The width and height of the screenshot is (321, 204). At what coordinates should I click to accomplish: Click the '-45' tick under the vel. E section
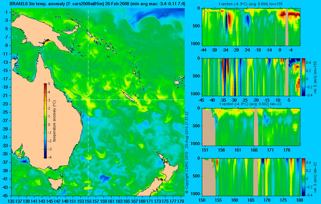point(201,100)
